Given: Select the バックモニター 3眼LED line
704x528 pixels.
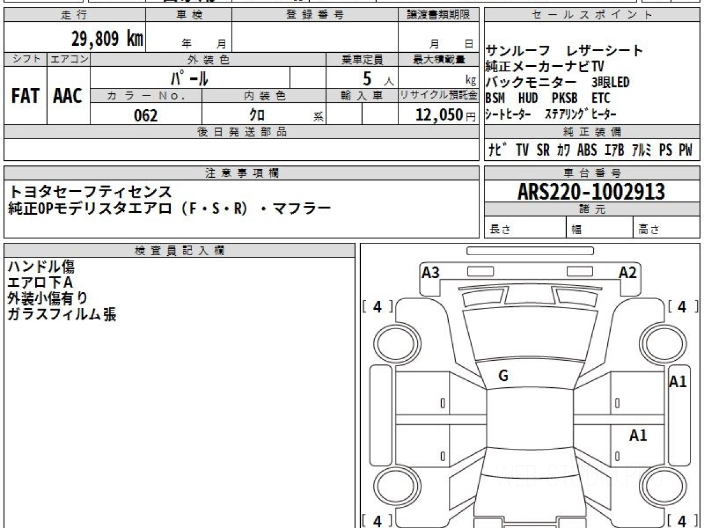Looking at the screenshot, I should coord(557,82).
